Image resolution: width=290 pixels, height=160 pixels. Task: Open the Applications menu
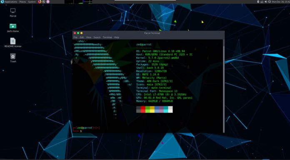[11, 2]
